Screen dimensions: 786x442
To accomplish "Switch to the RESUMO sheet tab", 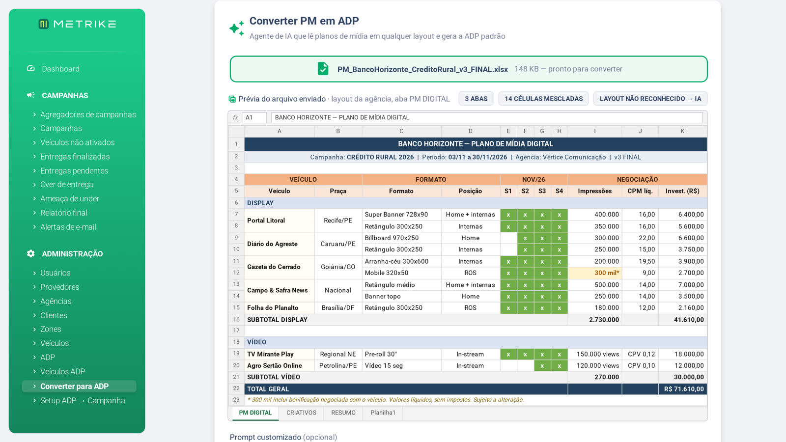I will coord(343,413).
